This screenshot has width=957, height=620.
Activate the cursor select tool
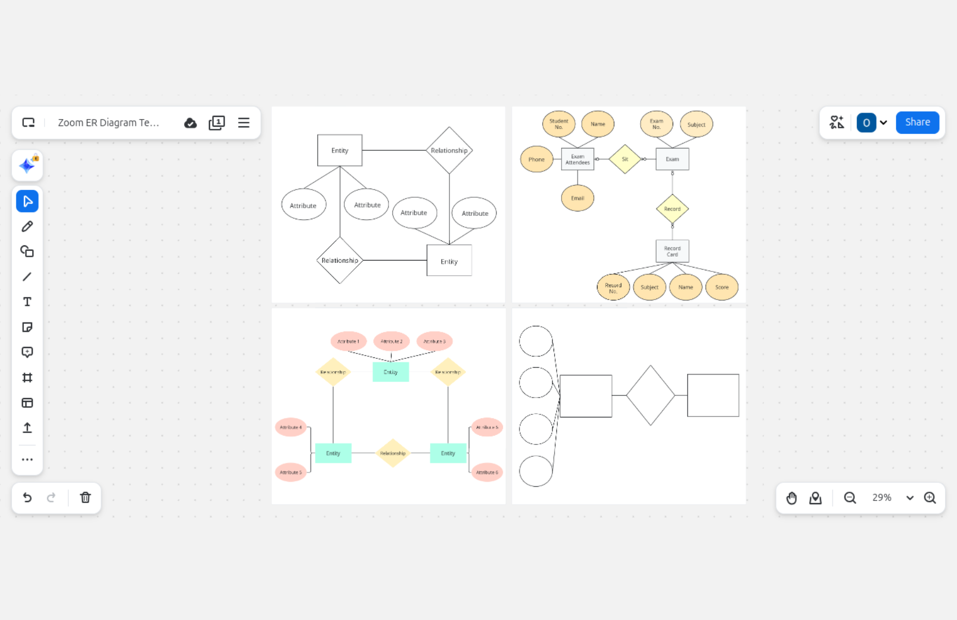click(27, 201)
